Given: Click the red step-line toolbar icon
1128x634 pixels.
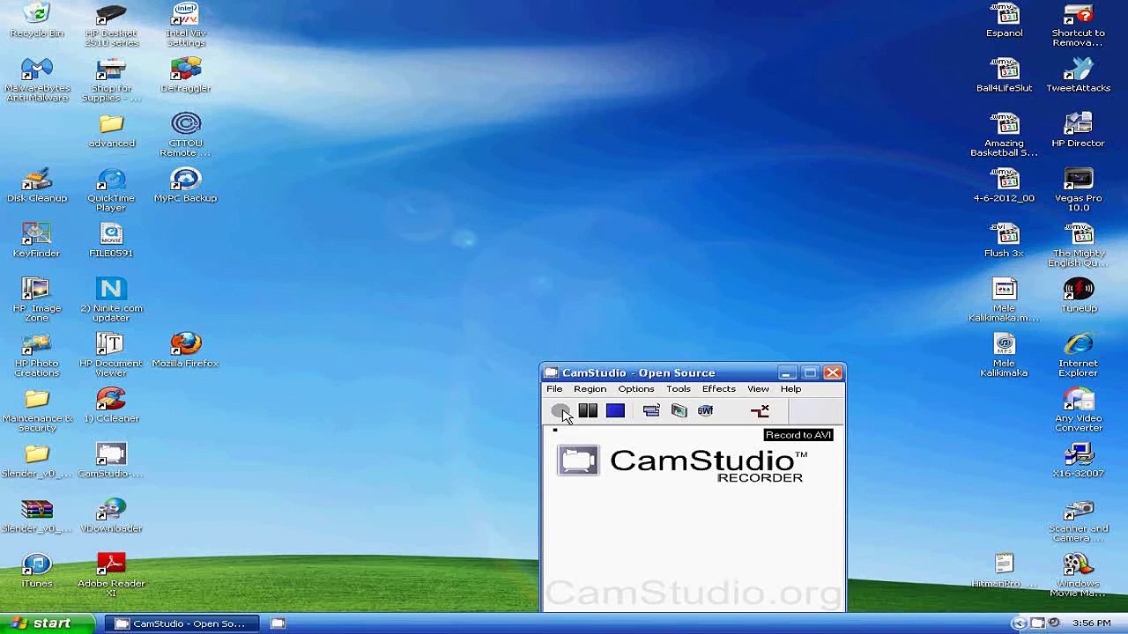Looking at the screenshot, I should (x=760, y=410).
